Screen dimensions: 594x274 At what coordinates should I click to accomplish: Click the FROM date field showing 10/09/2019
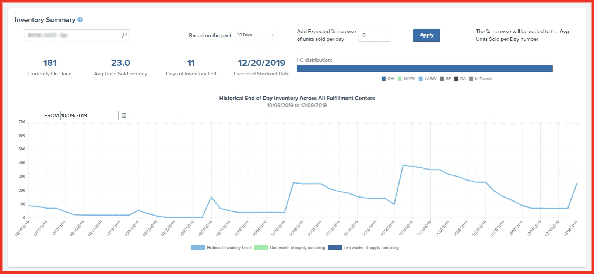(x=89, y=115)
